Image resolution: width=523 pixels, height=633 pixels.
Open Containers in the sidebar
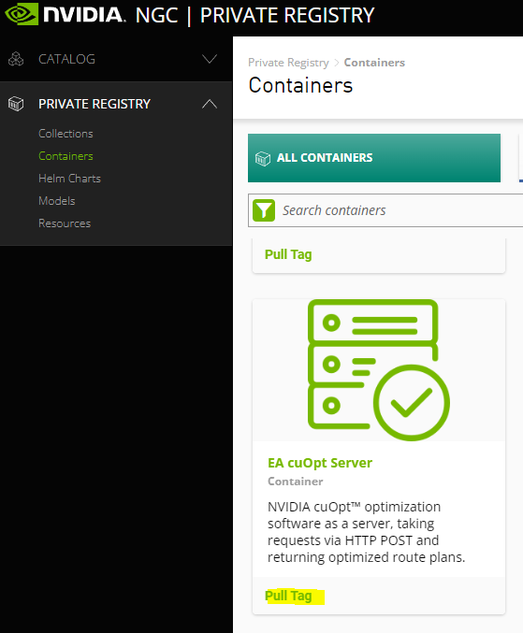tap(65, 156)
